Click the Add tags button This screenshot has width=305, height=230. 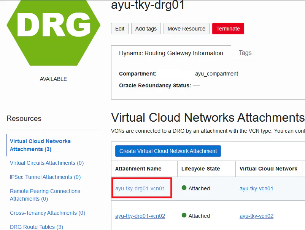[x=146, y=29]
